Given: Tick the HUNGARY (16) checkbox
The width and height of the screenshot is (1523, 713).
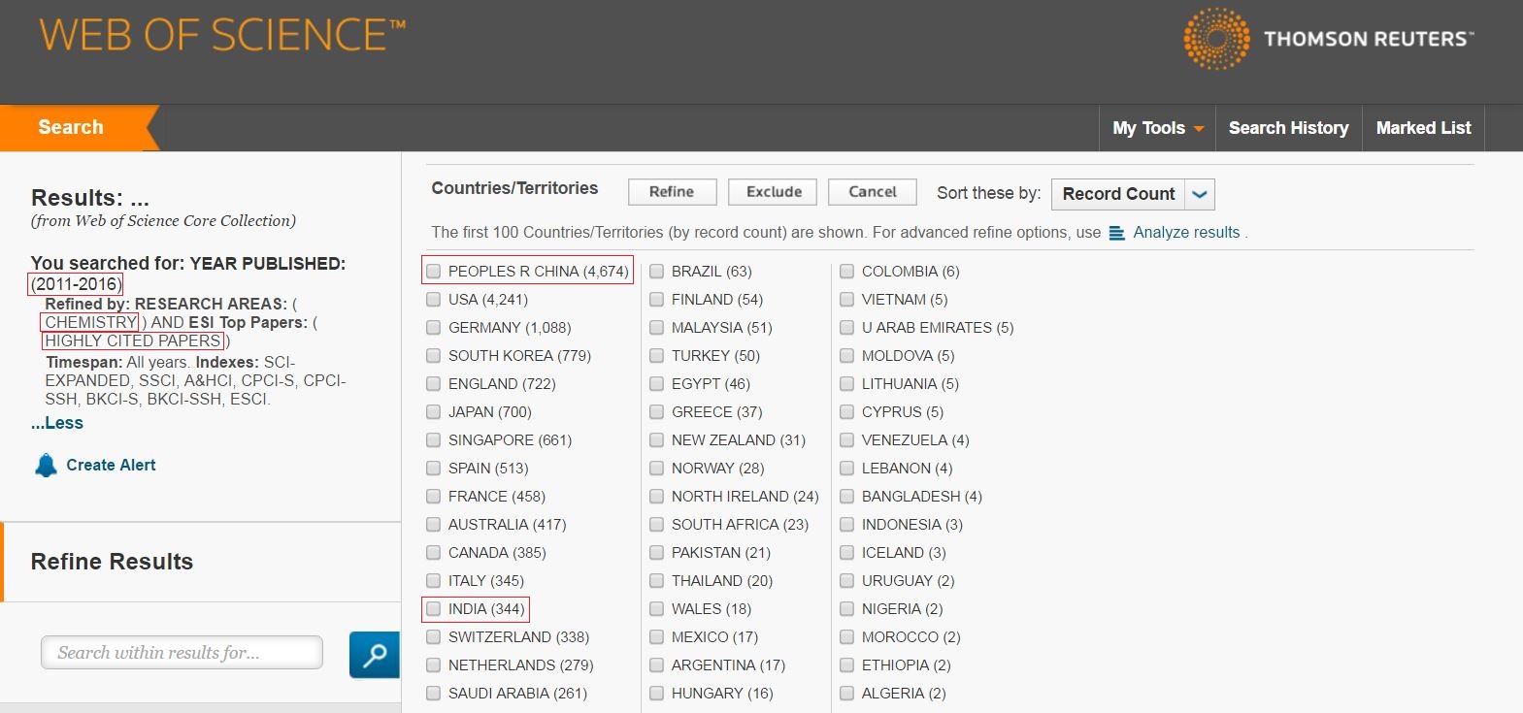Looking at the screenshot, I should (657, 694).
